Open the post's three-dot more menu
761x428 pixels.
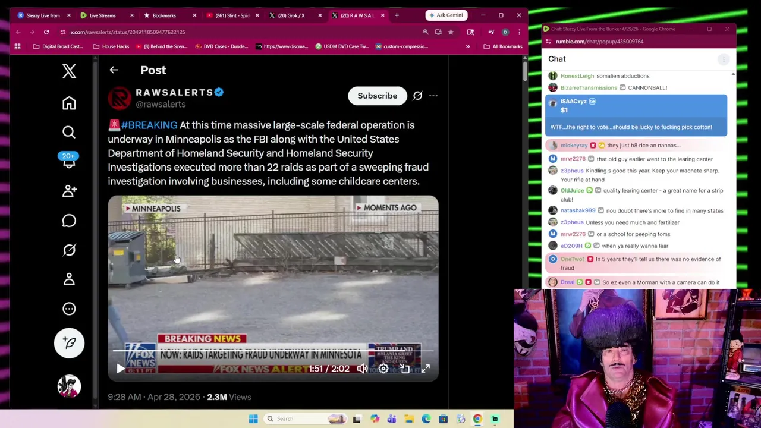tap(433, 96)
